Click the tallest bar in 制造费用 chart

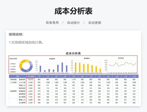pyautogui.click(x=62, y=67)
